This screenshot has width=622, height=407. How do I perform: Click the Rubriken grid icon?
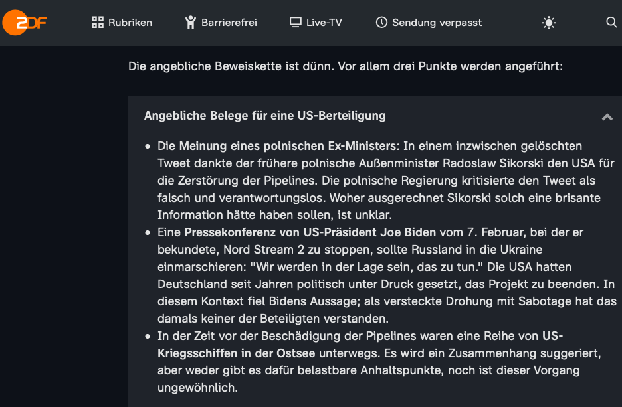pyautogui.click(x=98, y=22)
